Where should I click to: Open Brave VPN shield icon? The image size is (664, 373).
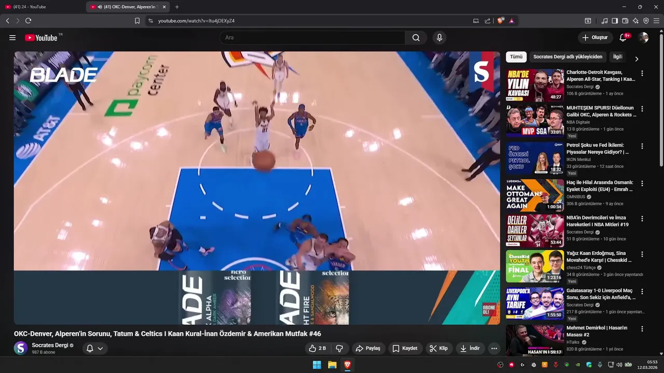(646, 21)
